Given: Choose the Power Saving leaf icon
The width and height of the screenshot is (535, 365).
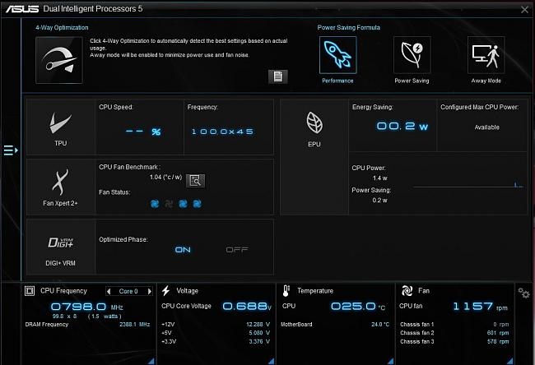Looking at the screenshot, I should (411, 55).
